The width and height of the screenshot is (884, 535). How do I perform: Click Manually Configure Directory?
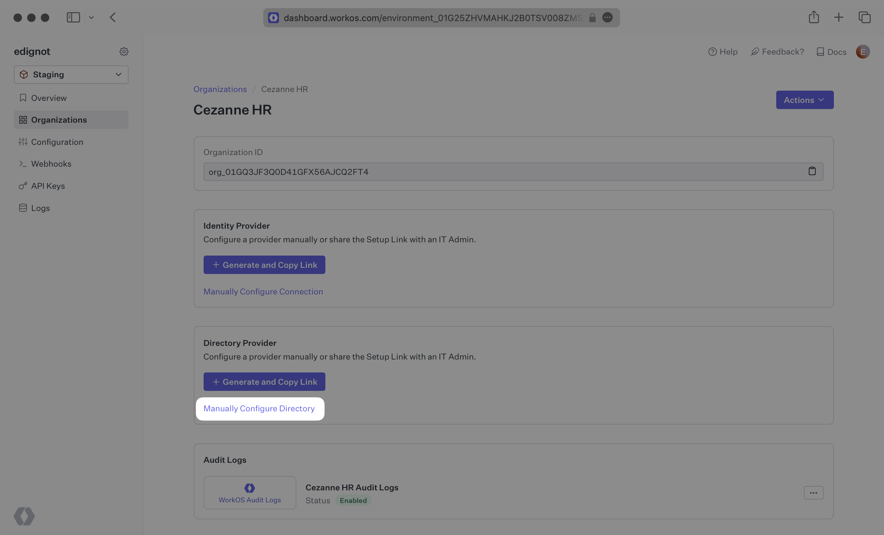pos(260,409)
